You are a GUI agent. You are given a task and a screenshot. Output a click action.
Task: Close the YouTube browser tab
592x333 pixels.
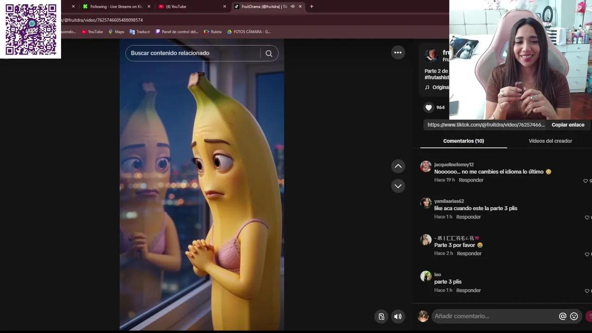[x=224, y=6]
